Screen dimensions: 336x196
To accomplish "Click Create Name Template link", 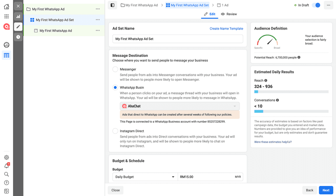I will click(226, 29).
